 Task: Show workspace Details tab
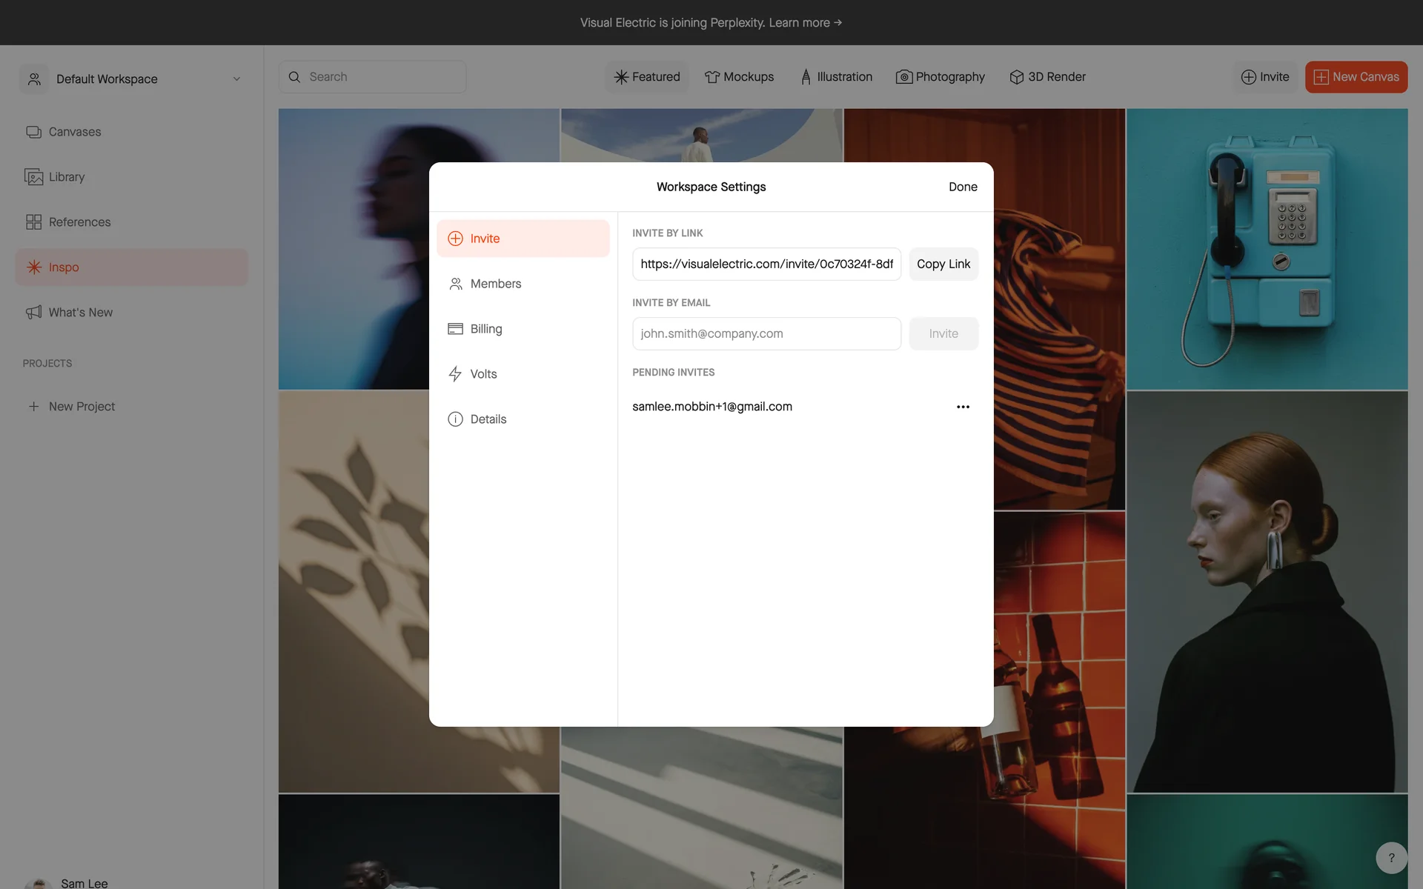488,419
